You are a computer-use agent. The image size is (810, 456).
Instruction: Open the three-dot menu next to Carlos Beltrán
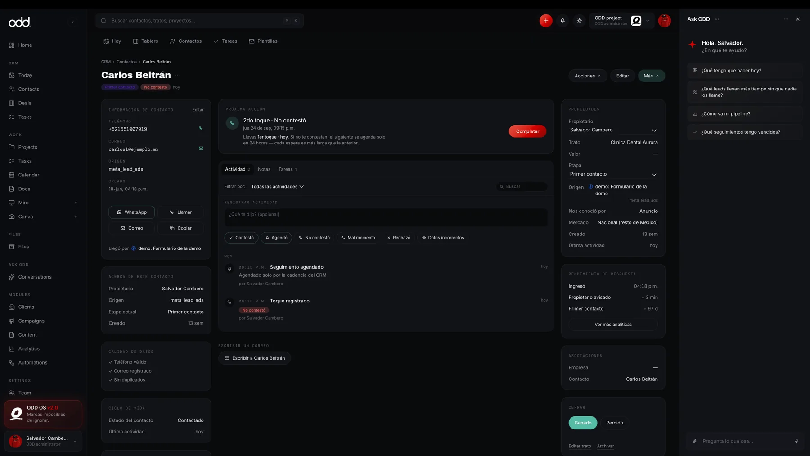click(x=178, y=75)
